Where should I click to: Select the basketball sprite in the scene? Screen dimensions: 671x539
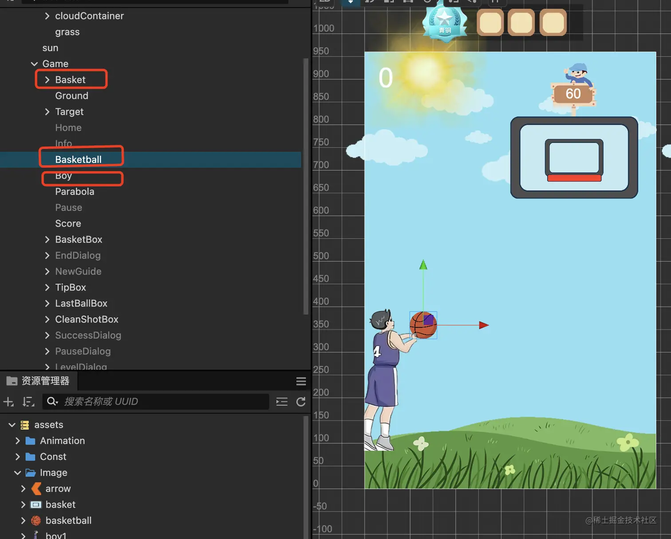[x=423, y=326]
